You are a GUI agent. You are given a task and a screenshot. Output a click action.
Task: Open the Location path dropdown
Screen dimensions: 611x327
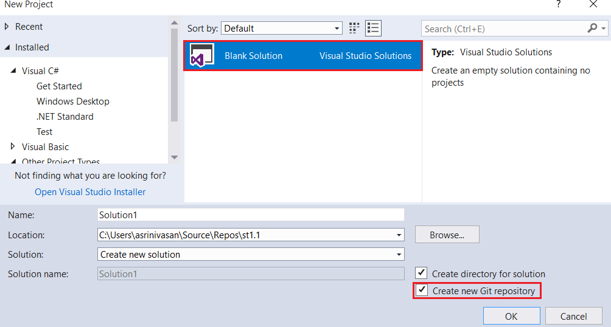tap(399, 235)
